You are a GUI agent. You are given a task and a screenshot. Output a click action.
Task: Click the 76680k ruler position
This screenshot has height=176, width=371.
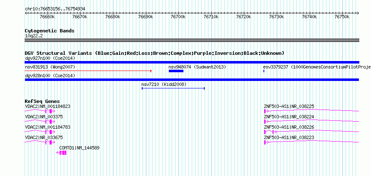[113, 17]
